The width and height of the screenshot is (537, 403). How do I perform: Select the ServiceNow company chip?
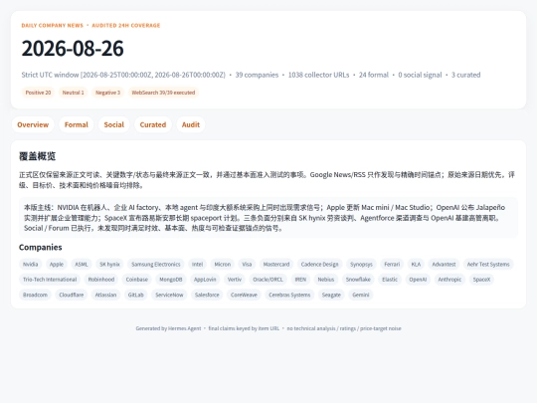[169, 296]
